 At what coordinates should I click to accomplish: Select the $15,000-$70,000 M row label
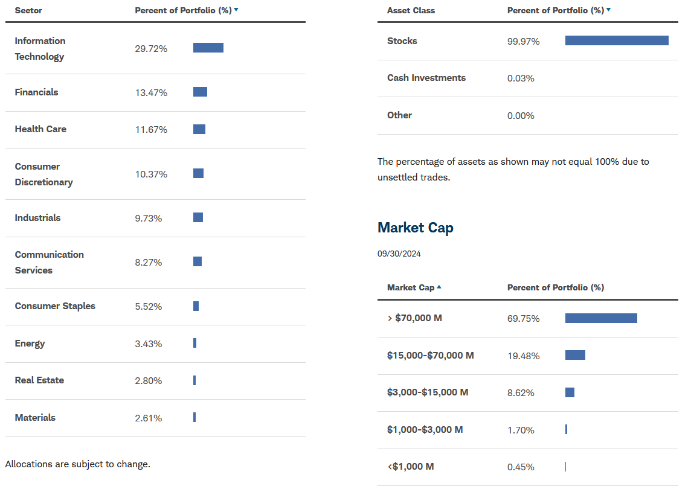(x=430, y=356)
